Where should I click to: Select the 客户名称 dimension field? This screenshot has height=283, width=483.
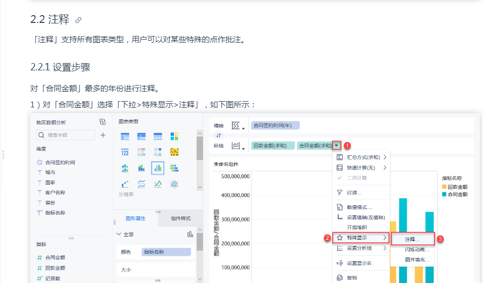(55, 192)
